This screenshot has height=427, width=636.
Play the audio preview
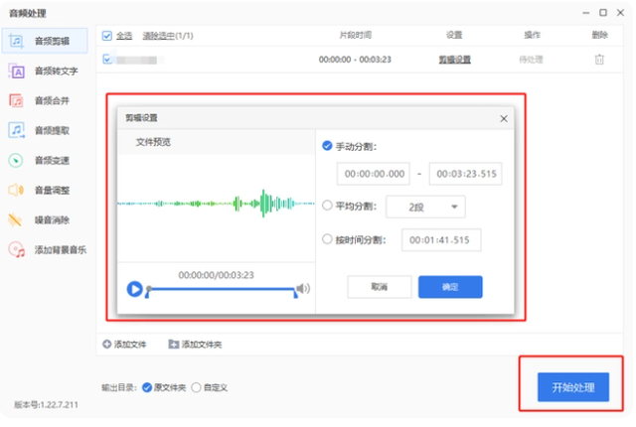[135, 289]
